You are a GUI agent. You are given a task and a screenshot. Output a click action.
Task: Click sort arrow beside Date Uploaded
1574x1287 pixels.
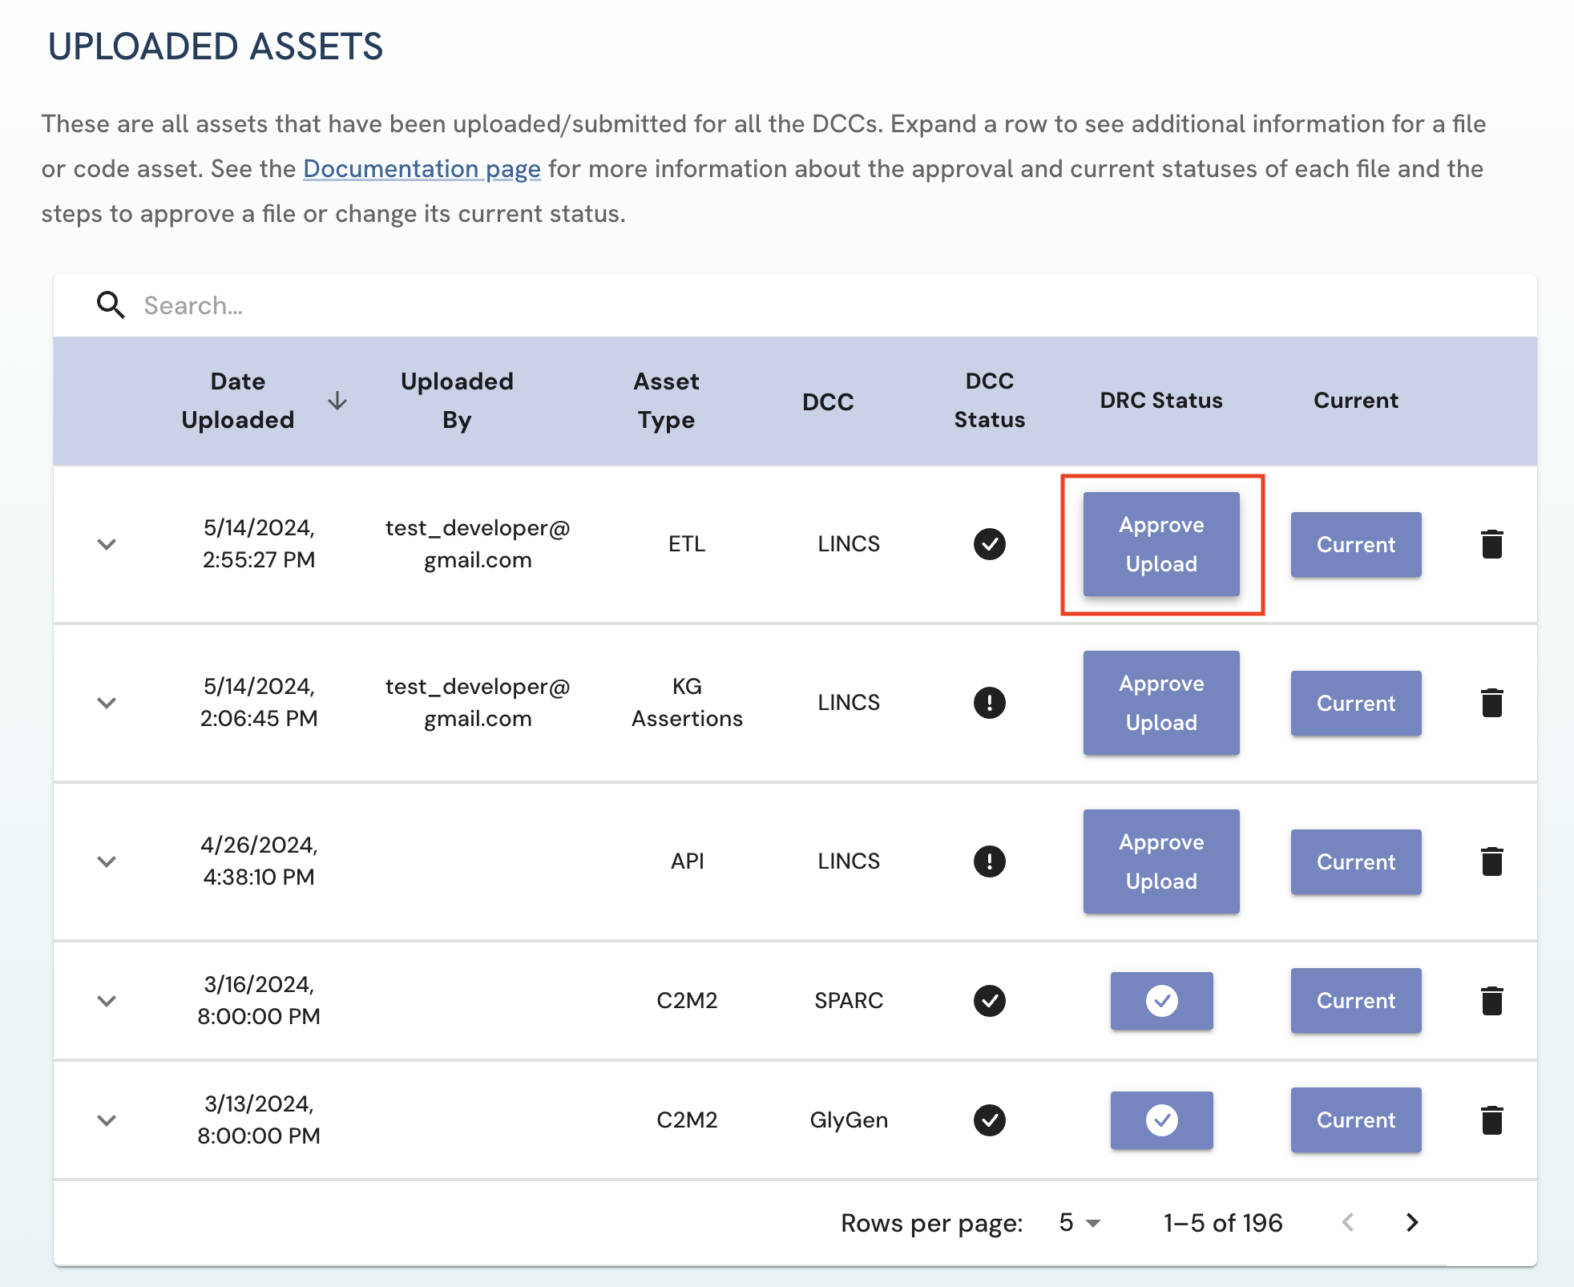[x=337, y=401]
